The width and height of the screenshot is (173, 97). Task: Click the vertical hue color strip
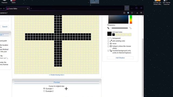(131, 19)
